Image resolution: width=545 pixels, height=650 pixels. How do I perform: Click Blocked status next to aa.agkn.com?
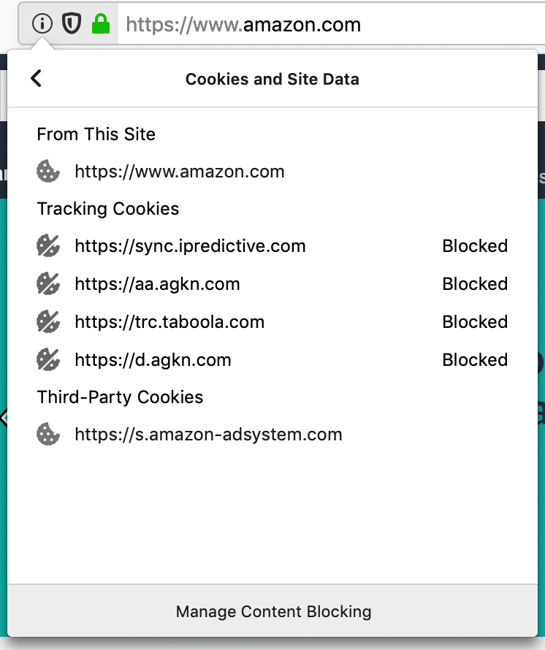click(475, 284)
